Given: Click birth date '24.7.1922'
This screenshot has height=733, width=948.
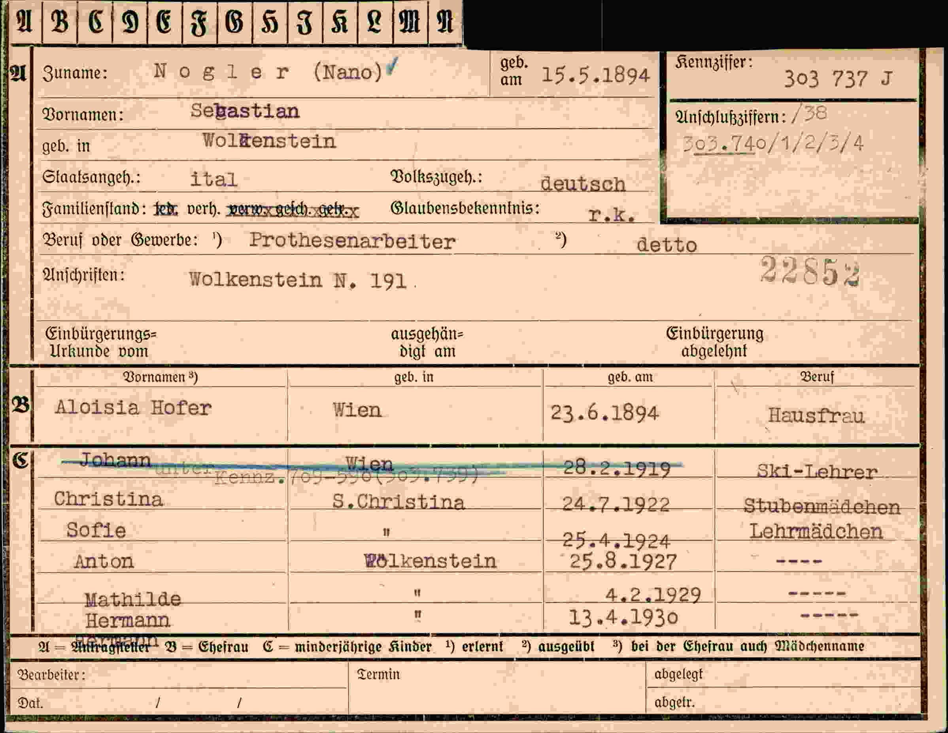Looking at the screenshot, I should coord(616,504).
